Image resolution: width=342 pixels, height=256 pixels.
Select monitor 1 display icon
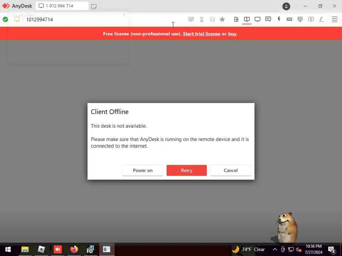pos(247,19)
